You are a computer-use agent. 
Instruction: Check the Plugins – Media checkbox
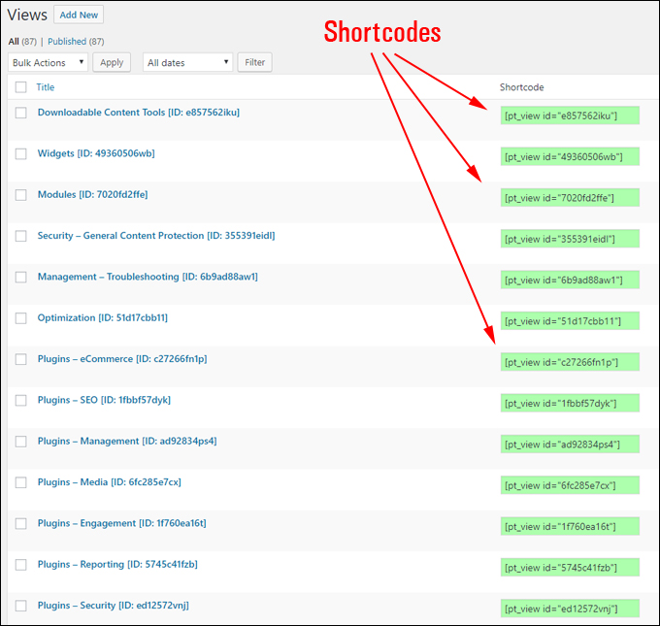[20, 482]
